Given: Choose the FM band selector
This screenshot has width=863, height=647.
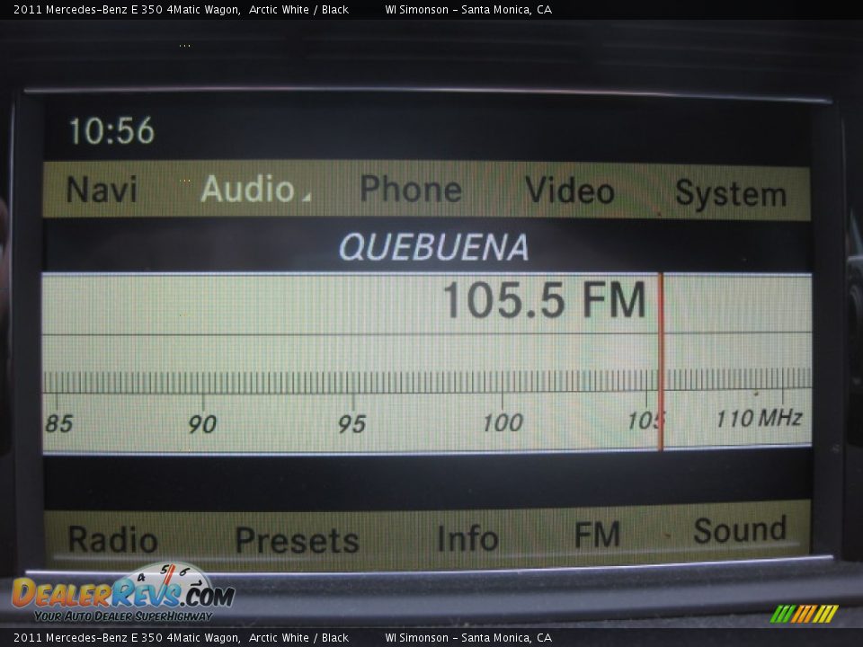Looking at the screenshot, I should (x=597, y=536).
